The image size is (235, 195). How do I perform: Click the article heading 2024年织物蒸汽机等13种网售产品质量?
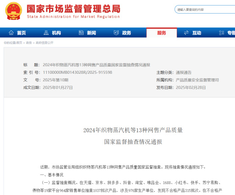pos(133,130)
